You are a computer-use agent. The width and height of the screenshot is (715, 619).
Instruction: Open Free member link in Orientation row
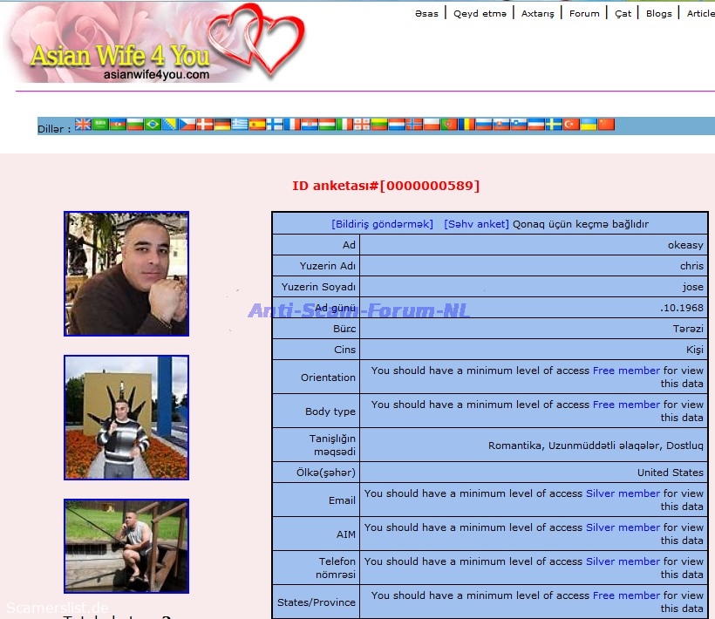point(626,371)
